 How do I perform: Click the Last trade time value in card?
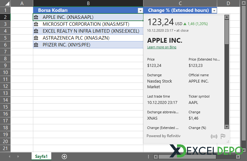coord(162,103)
